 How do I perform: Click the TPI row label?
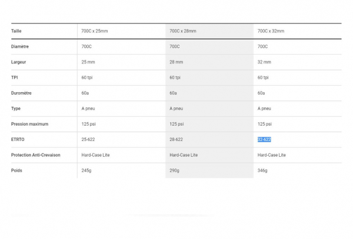click(14, 78)
